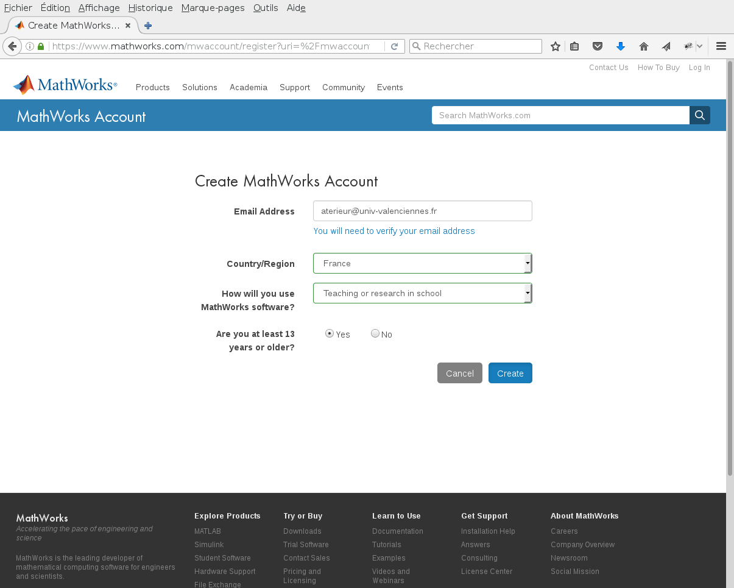The image size is (734, 588).
Task: Open the License Center footer link
Action: (x=487, y=572)
